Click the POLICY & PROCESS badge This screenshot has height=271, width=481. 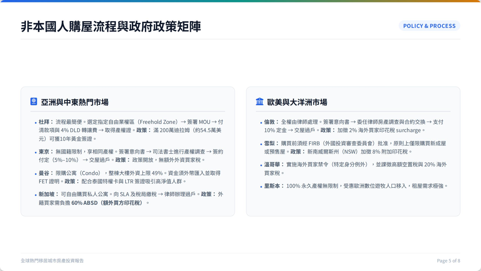coord(429,26)
